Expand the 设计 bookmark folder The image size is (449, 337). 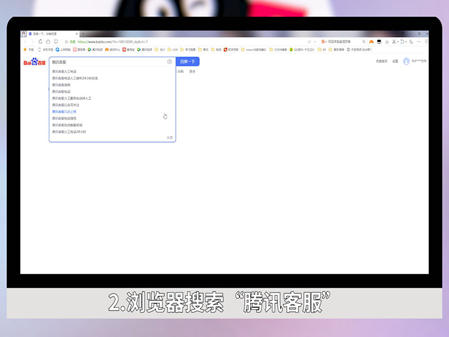(160, 49)
